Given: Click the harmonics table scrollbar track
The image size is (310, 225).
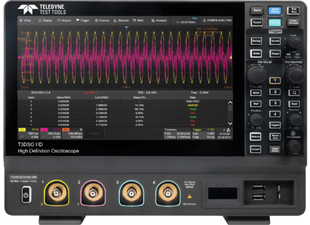Looking at the screenshot, I should click(x=230, y=113).
